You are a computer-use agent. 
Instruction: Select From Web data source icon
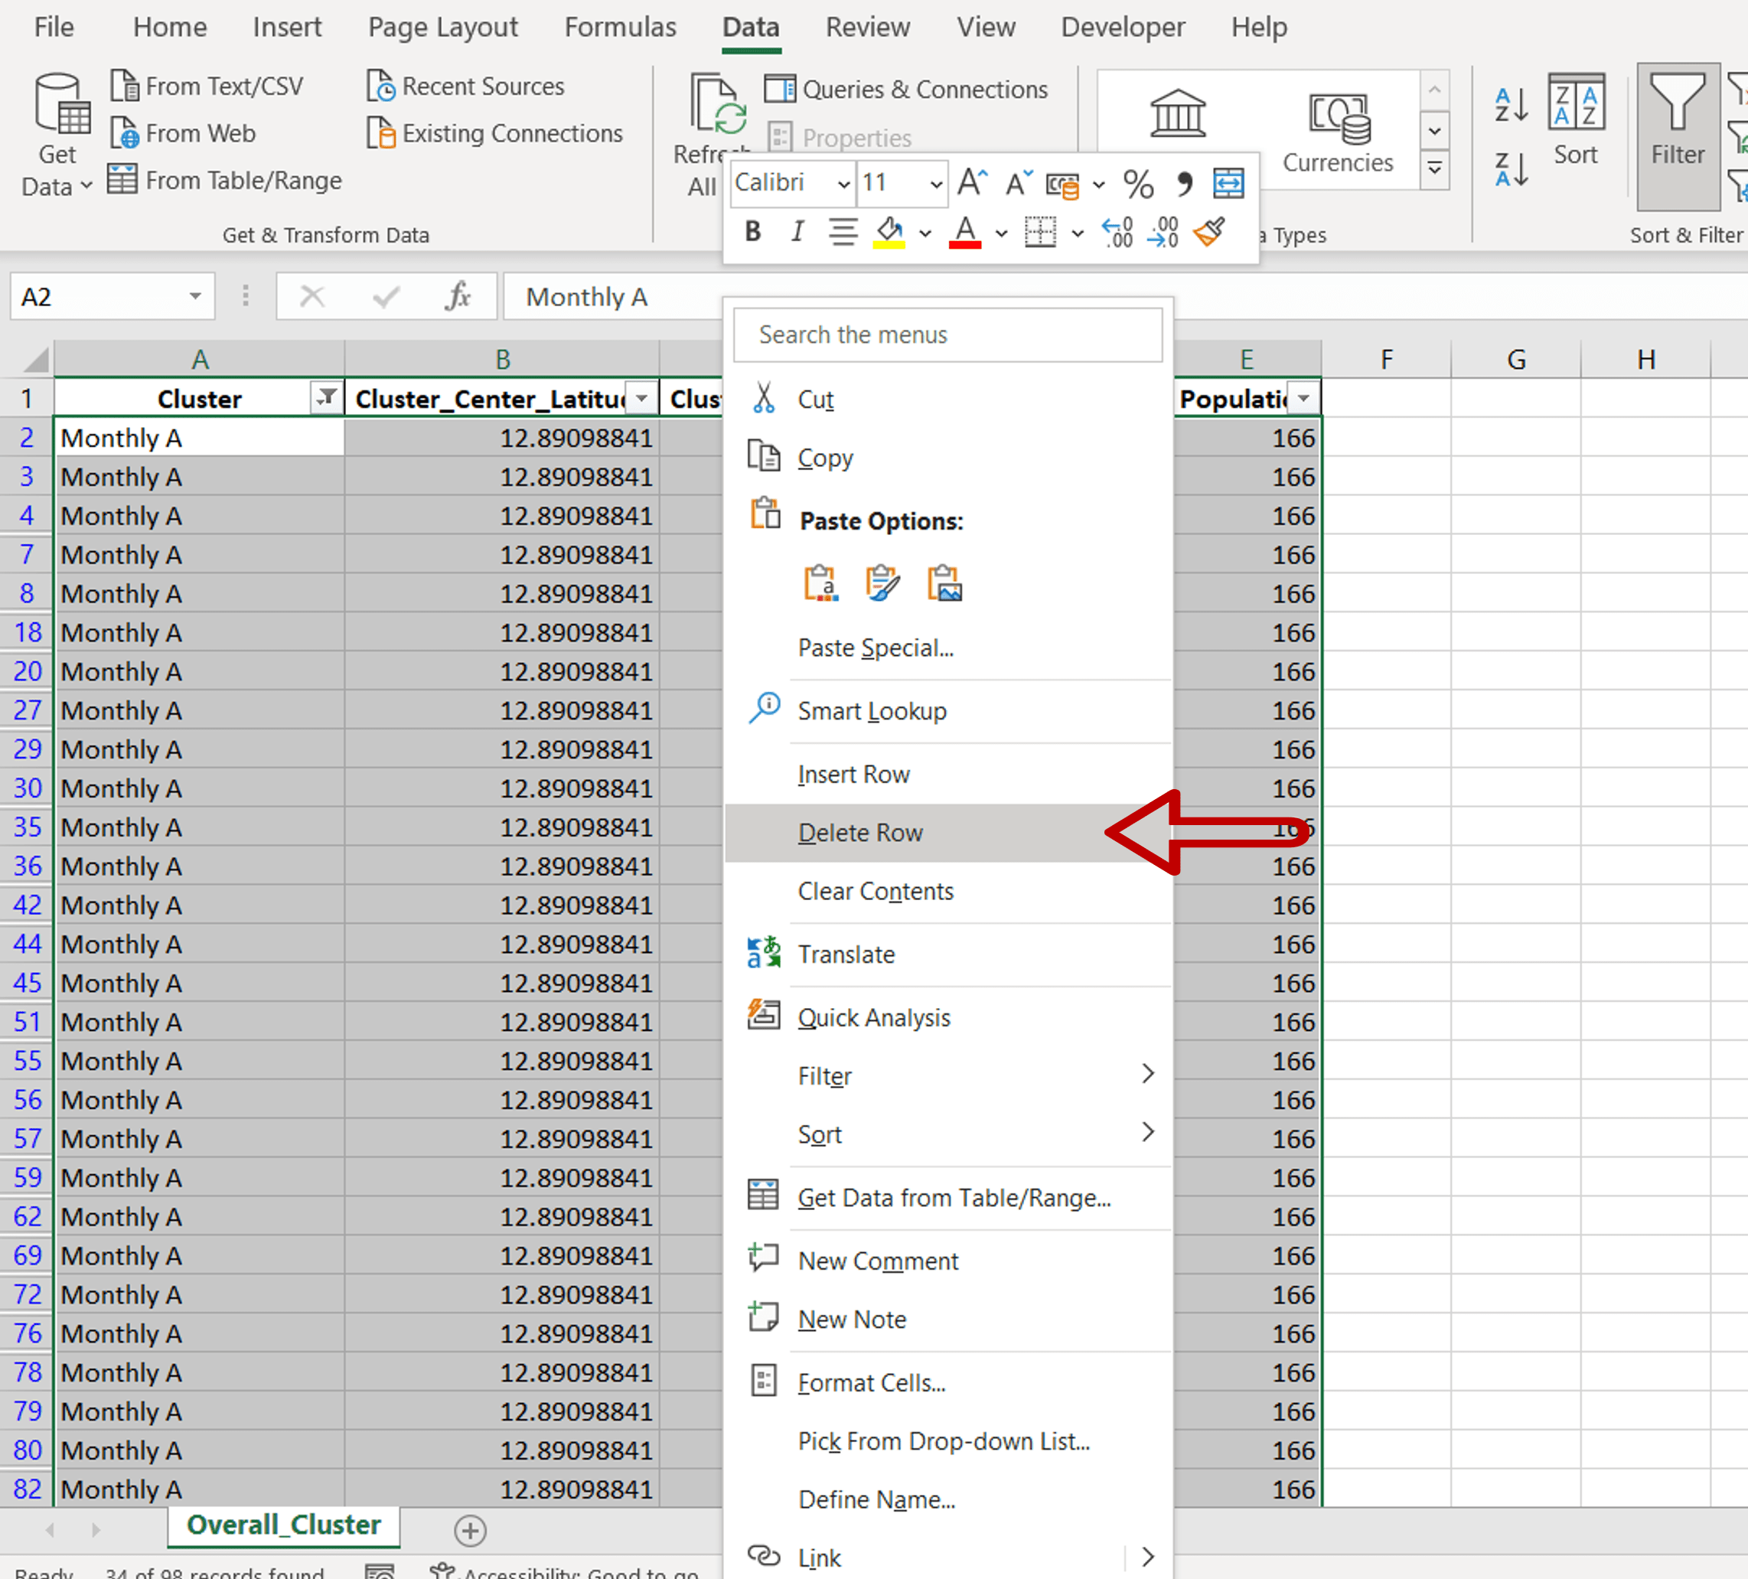(126, 132)
